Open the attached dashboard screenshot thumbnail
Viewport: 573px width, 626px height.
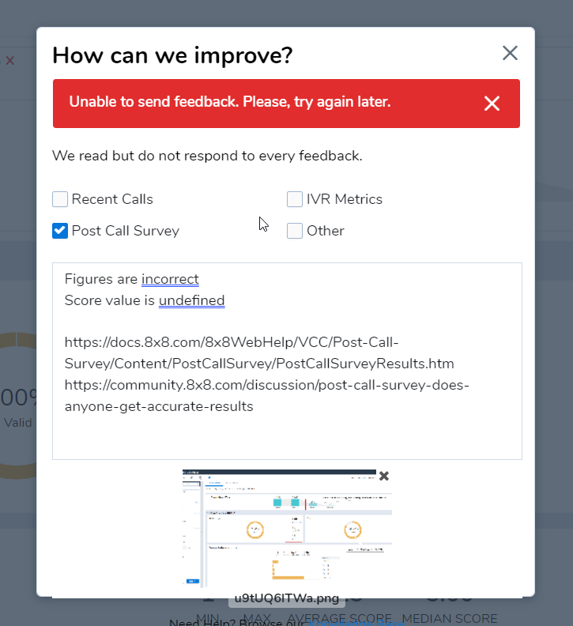click(287, 529)
